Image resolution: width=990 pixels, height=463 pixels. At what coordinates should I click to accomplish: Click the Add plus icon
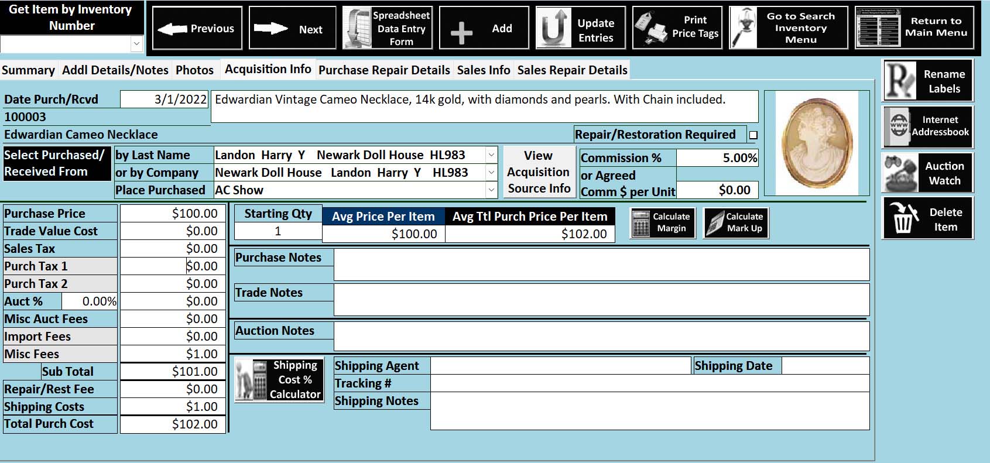pos(461,32)
